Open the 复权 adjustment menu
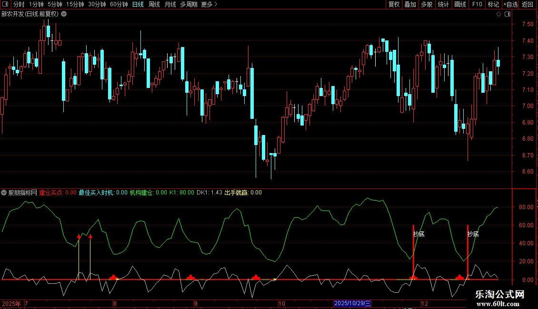538x309 pixels. (394, 4)
